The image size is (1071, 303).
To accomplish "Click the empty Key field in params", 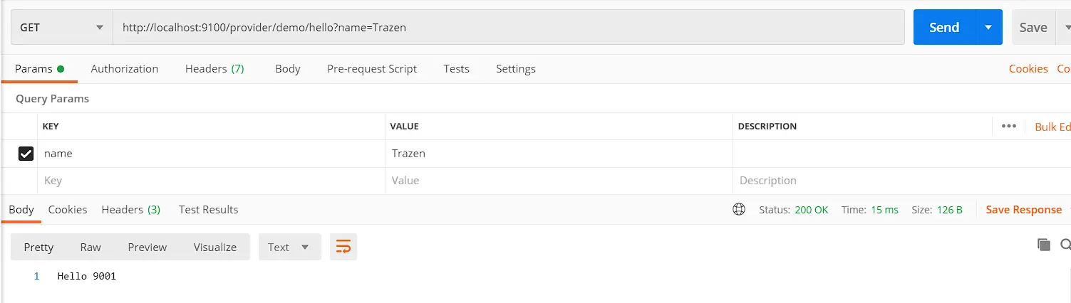I will click(x=212, y=181).
